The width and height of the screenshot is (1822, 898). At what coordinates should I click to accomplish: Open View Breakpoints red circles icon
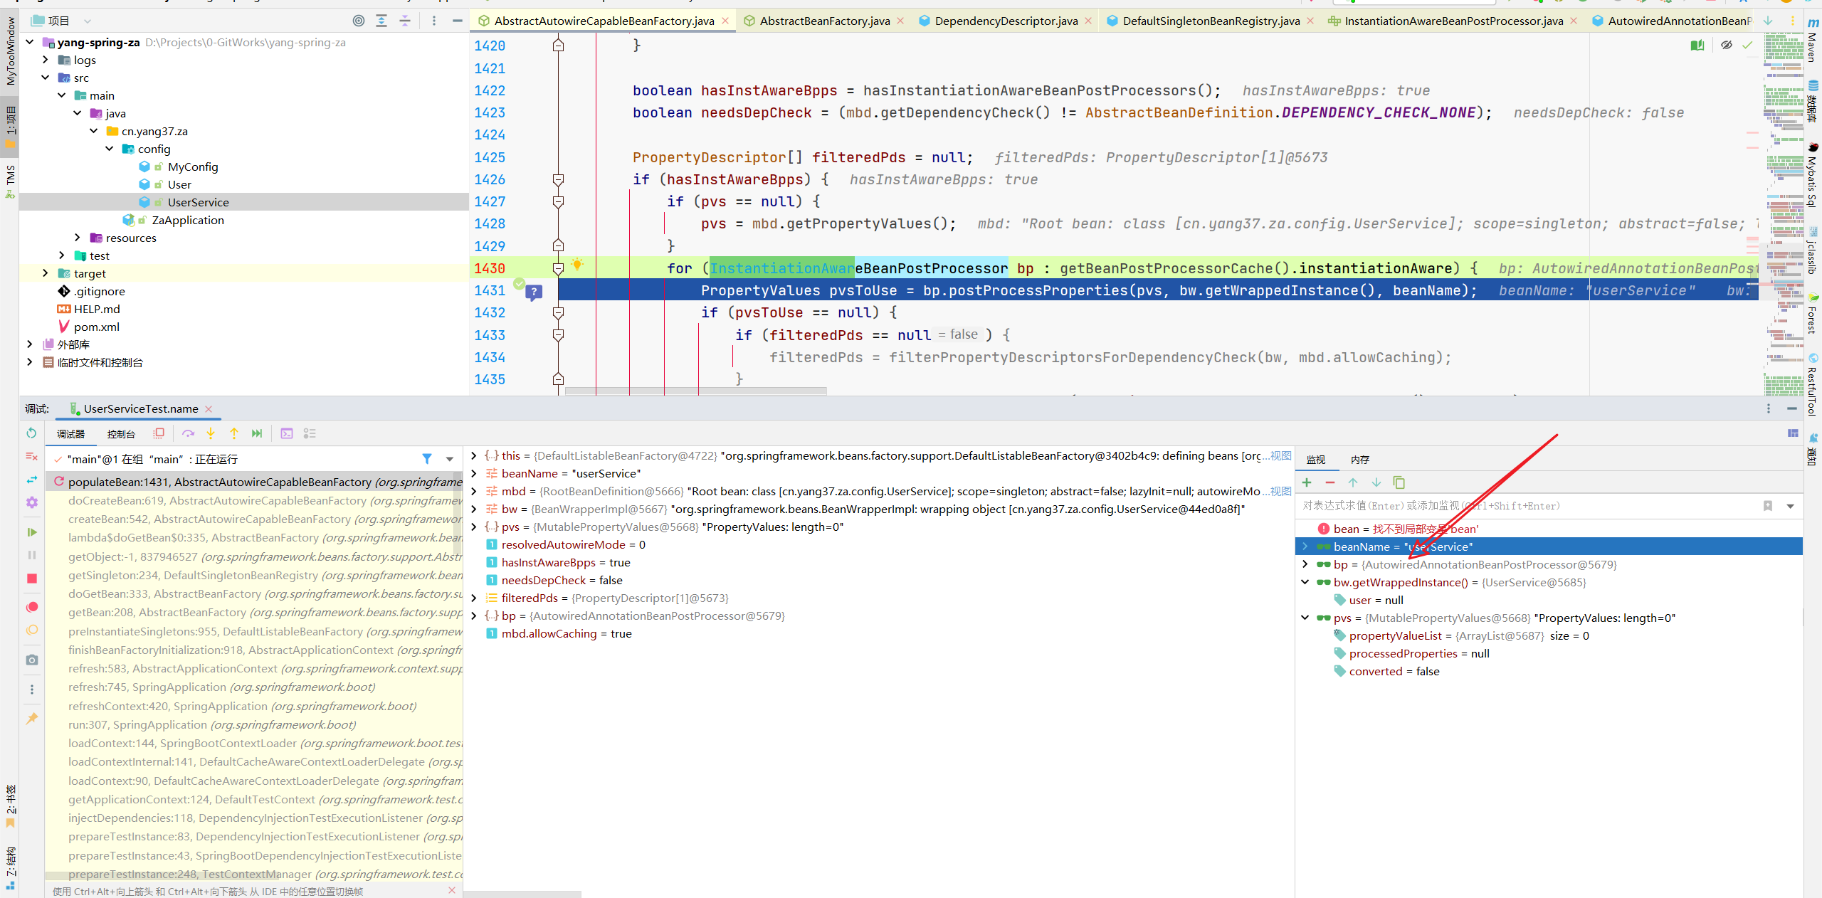point(32,607)
